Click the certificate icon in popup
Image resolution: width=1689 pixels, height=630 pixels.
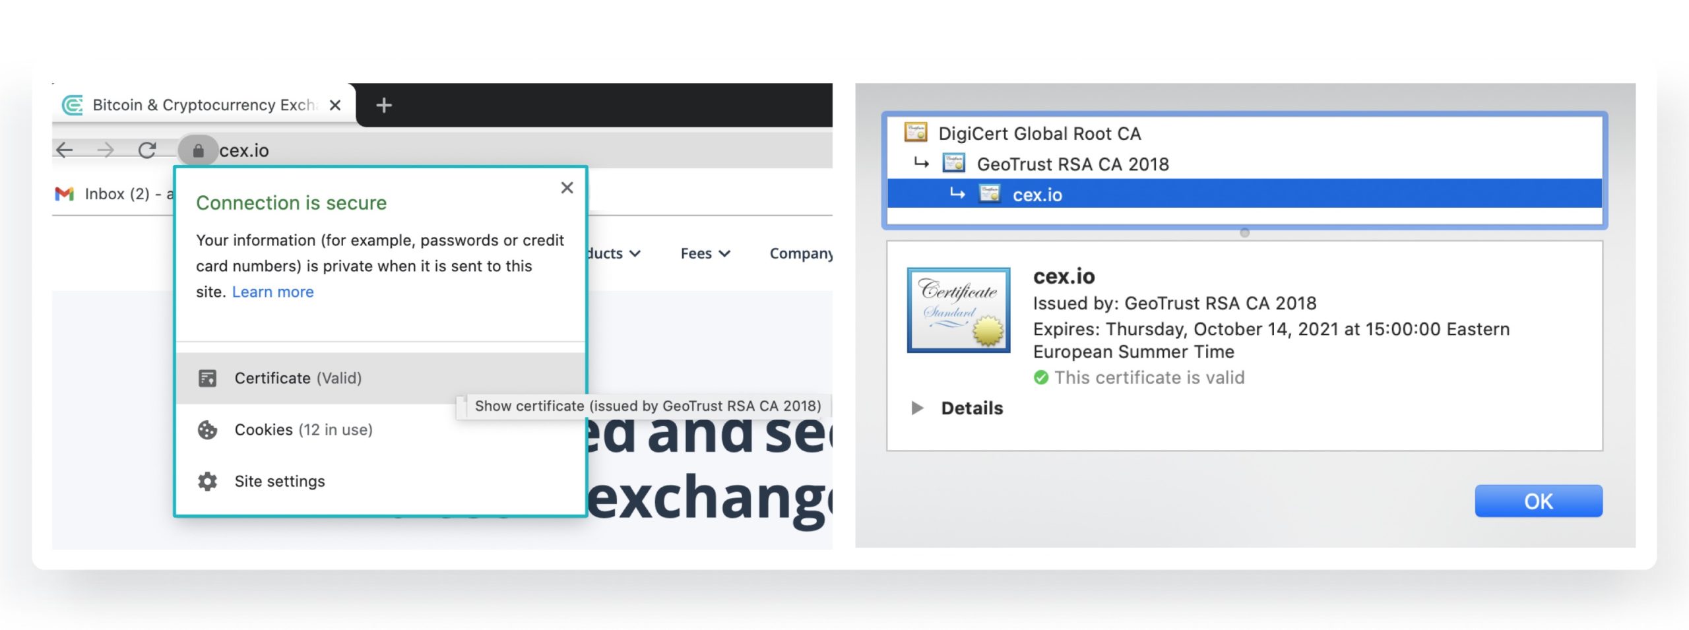pyautogui.click(x=207, y=378)
